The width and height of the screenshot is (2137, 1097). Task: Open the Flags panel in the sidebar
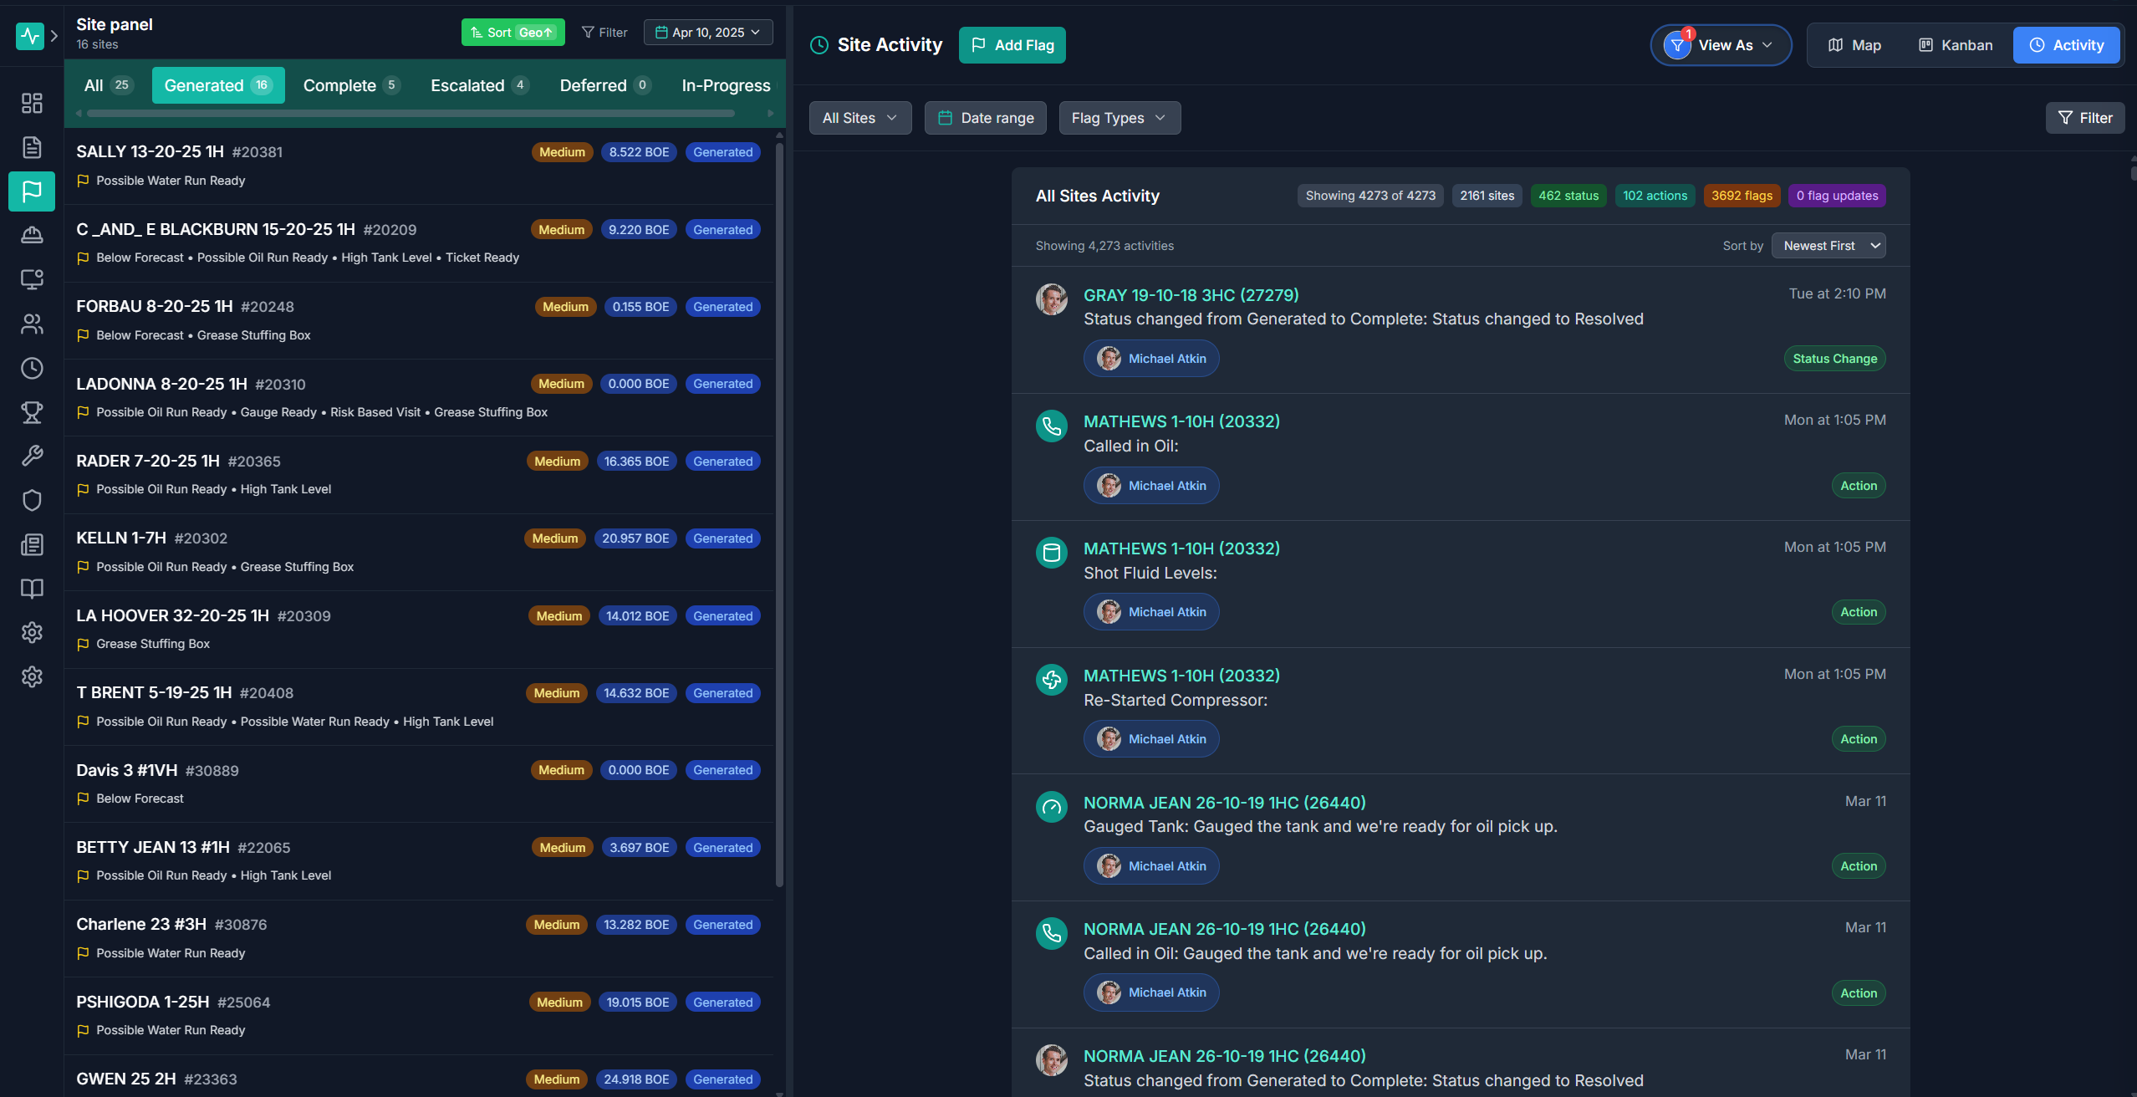pos(32,191)
